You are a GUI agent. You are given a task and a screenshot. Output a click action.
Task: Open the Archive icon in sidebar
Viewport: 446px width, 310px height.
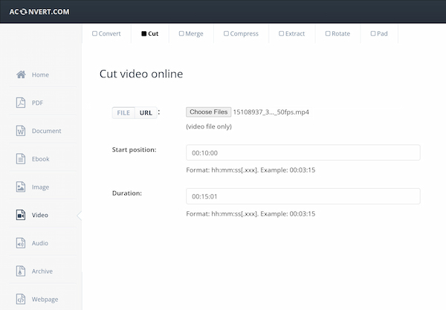[21, 271]
